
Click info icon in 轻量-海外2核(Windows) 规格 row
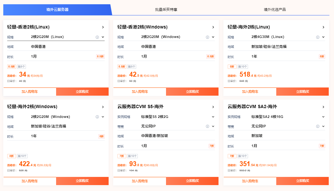click(x=97, y=117)
